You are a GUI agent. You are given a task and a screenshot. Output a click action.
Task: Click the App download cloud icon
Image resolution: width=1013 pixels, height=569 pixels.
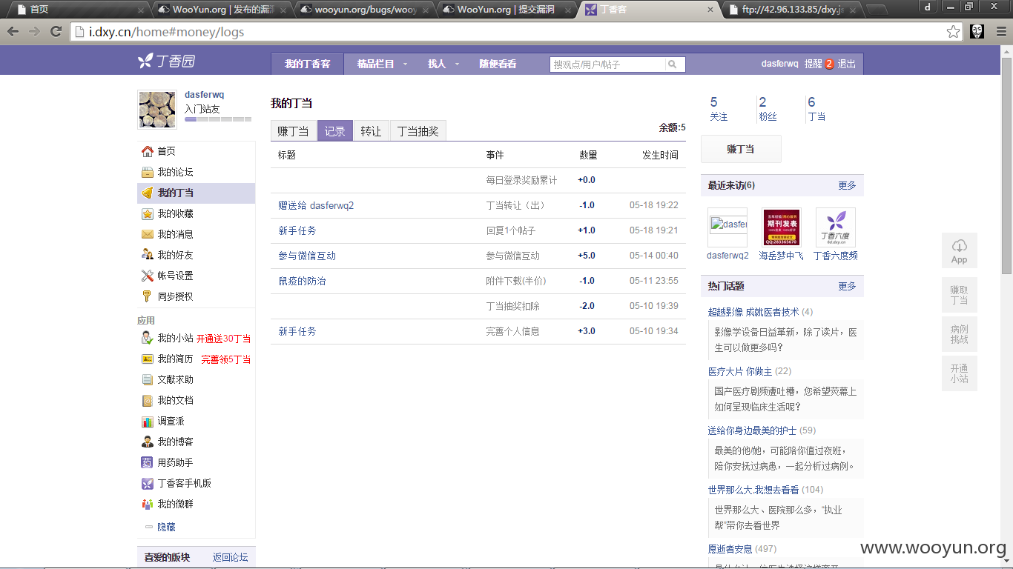(960, 246)
